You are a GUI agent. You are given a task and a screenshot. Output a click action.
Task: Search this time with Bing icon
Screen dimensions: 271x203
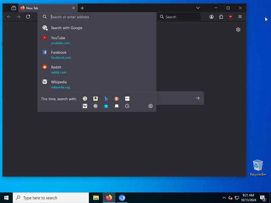pos(106,99)
